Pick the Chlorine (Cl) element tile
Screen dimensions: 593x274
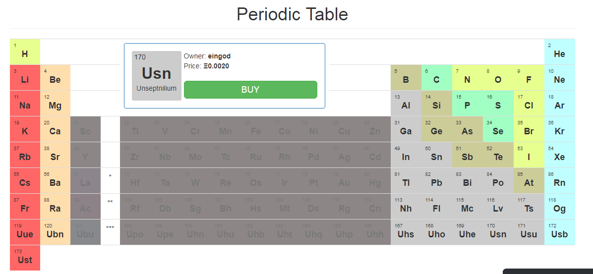coord(529,104)
